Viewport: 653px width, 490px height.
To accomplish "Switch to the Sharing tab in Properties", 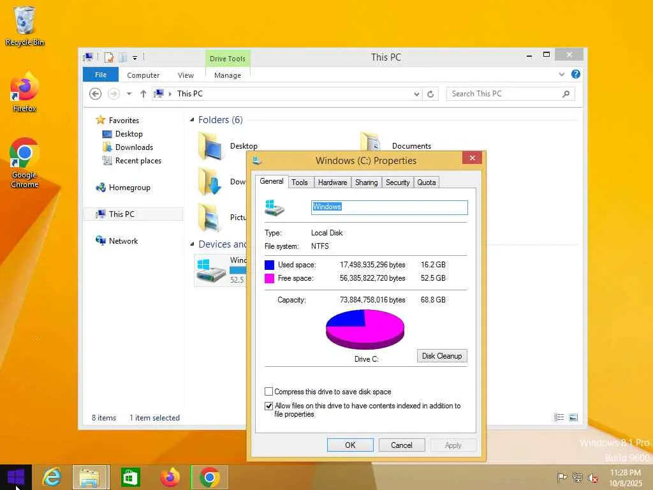I will point(367,182).
